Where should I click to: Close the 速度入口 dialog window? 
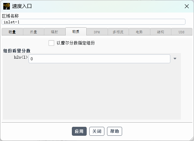pyautogui.click(x=186, y=6)
